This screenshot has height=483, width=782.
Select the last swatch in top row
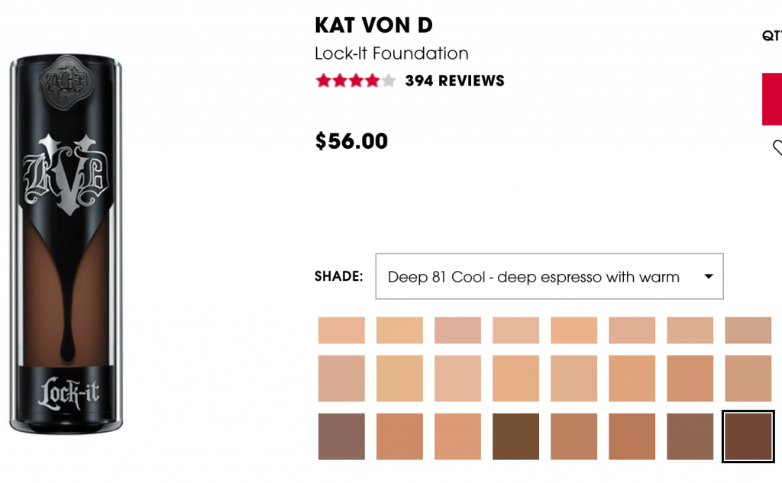tap(748, 330)
